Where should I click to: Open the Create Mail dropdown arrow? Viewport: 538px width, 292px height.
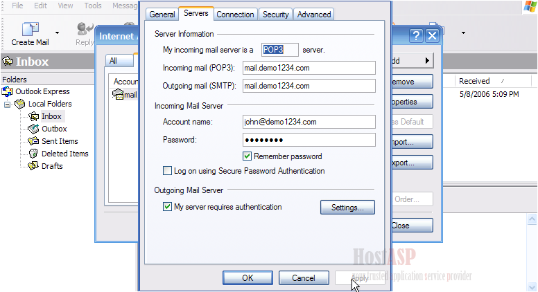57,33
